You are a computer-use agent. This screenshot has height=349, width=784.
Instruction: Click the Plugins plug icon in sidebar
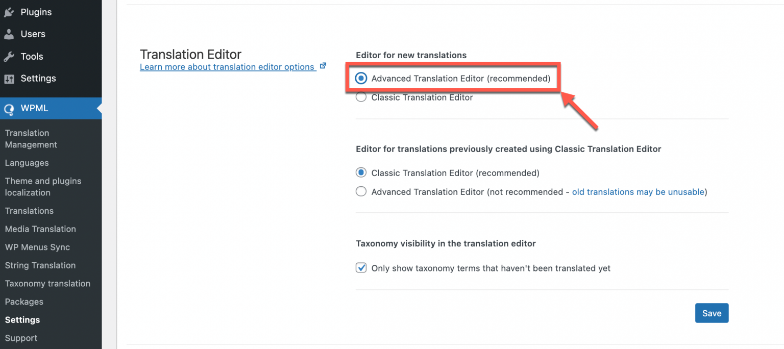click(x=9, y=12)
